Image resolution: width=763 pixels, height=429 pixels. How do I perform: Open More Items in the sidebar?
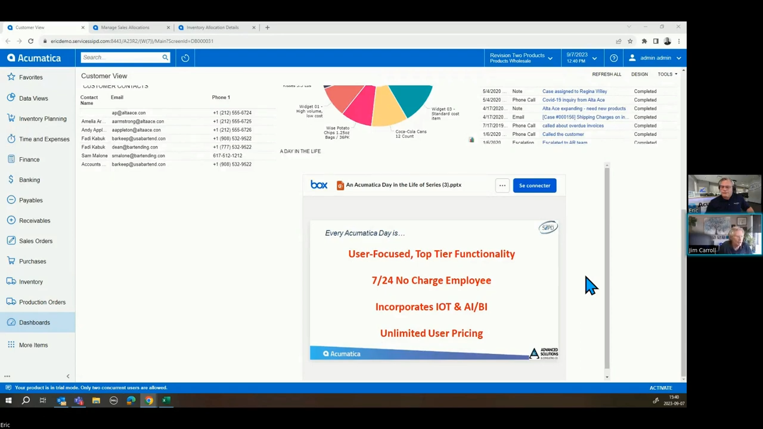pos(33,345)
